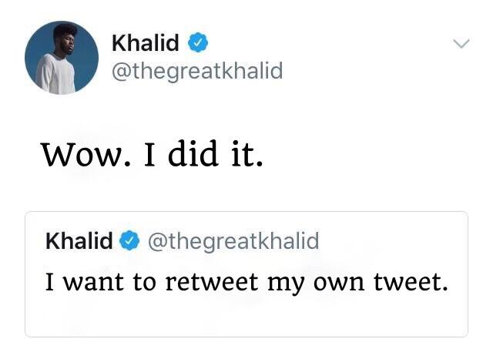Open the quoted "I want to retweet my own tweet." text
This screenshot has width=493, height=359.
pyautogui.click(x=246, y=283)
